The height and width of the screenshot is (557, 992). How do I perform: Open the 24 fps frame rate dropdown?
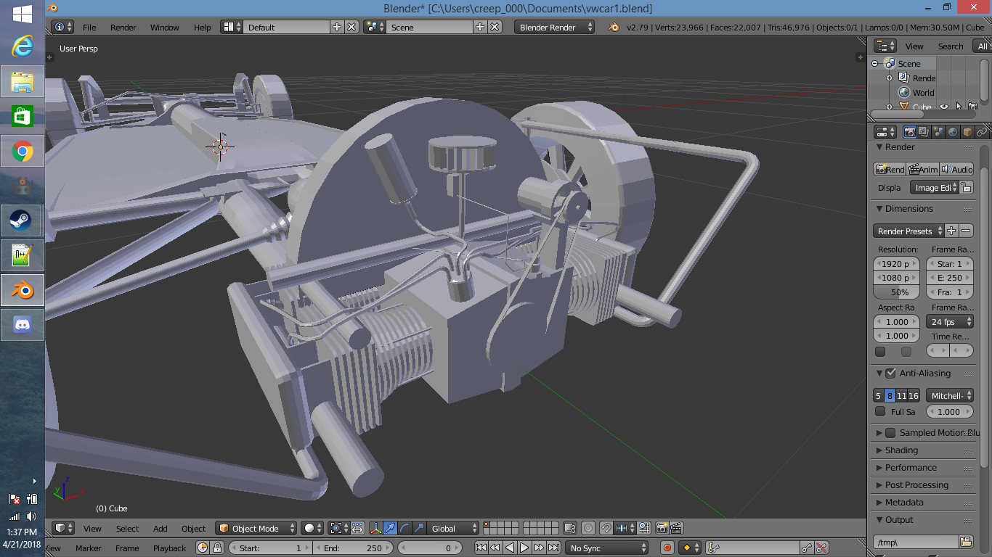pos(949,322)
